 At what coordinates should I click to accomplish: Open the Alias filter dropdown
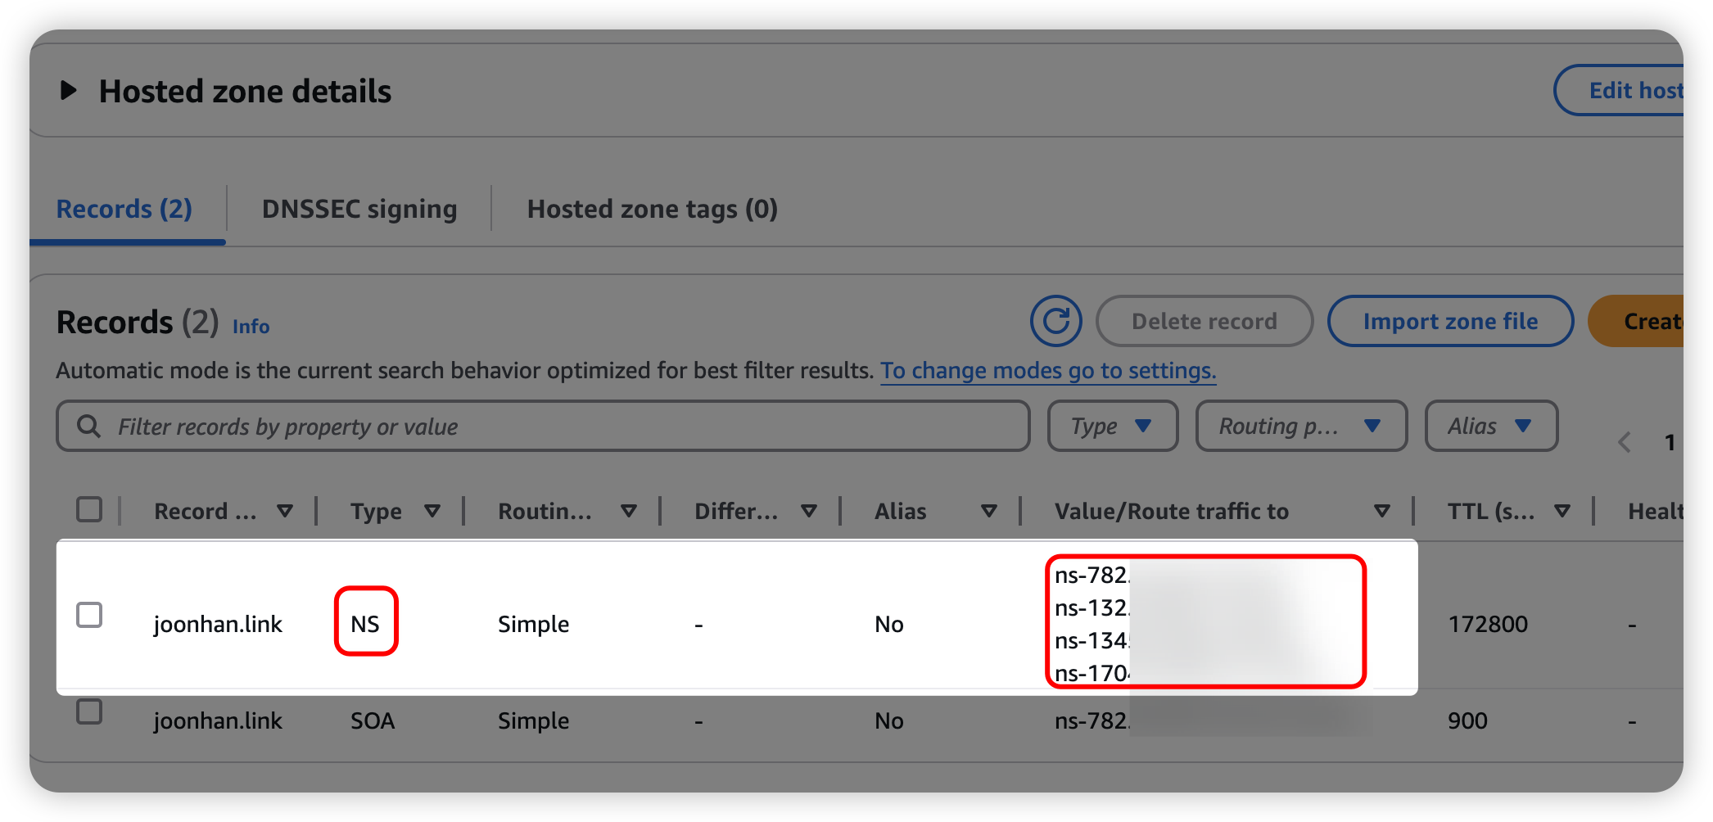1490,426
